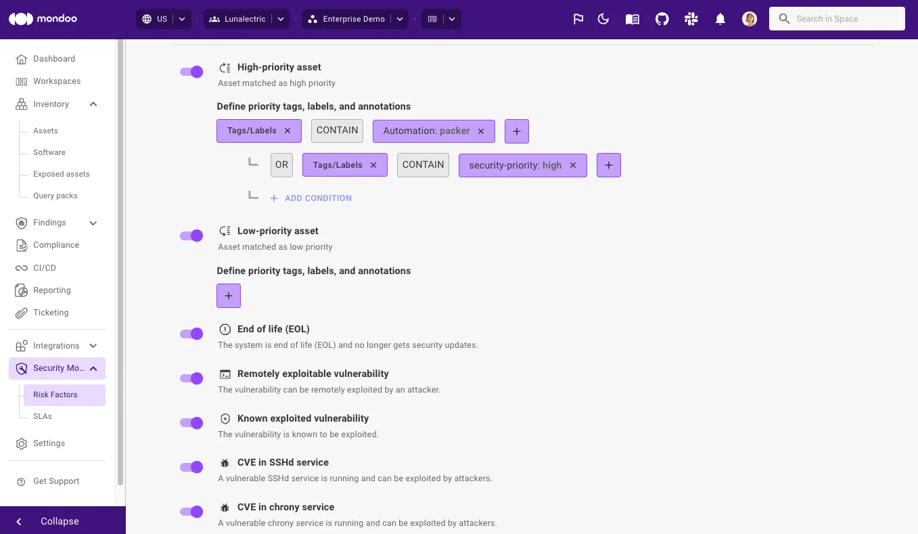Toggle CVE in SSHd service switch
Screen dimensions: 918x534
[x=191, y=467]
